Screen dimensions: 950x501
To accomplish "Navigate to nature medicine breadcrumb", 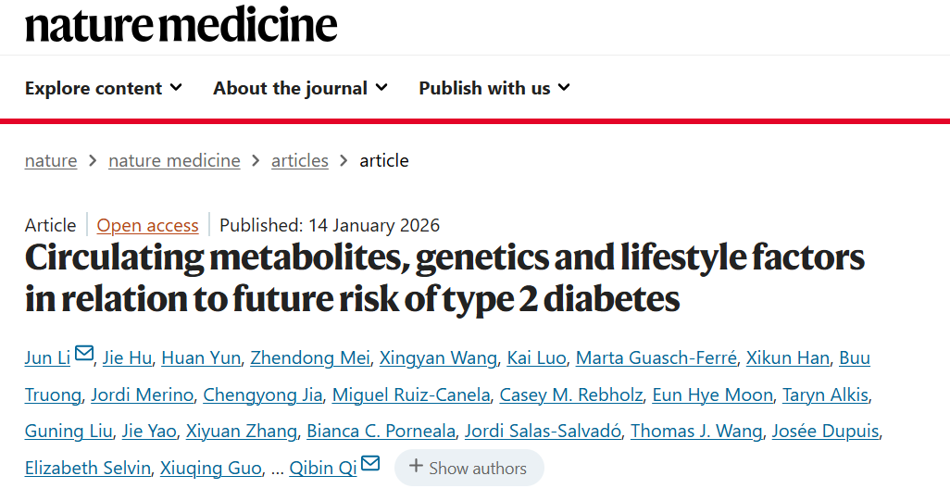I will pyautogui.click(x=174, y=160).
